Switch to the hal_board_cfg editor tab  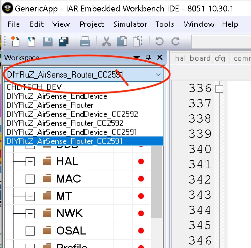[200, 59]
